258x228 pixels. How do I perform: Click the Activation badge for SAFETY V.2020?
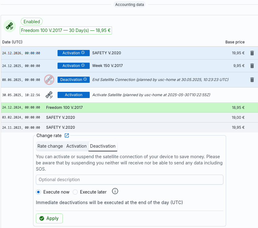(x=73, y=53)
